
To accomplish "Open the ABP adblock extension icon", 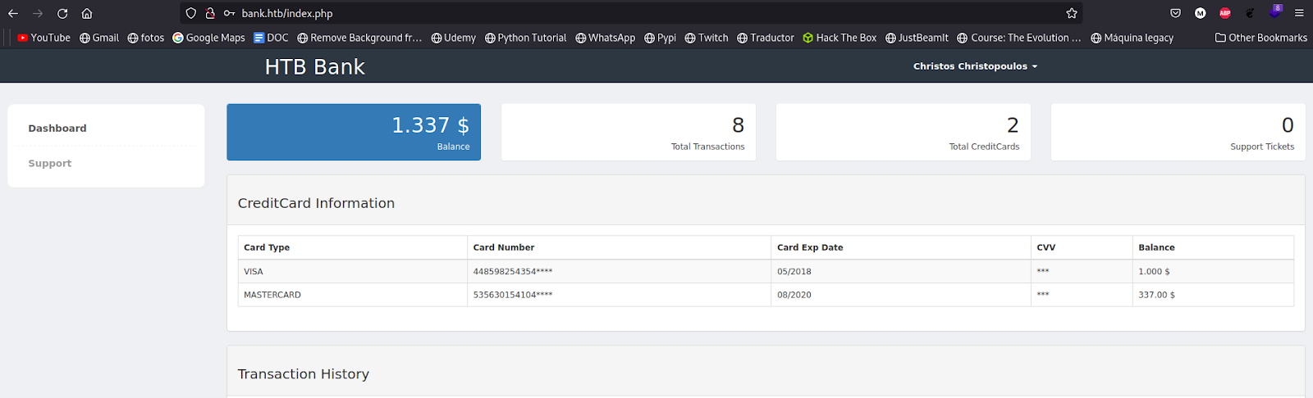I will click(1225, 13).
